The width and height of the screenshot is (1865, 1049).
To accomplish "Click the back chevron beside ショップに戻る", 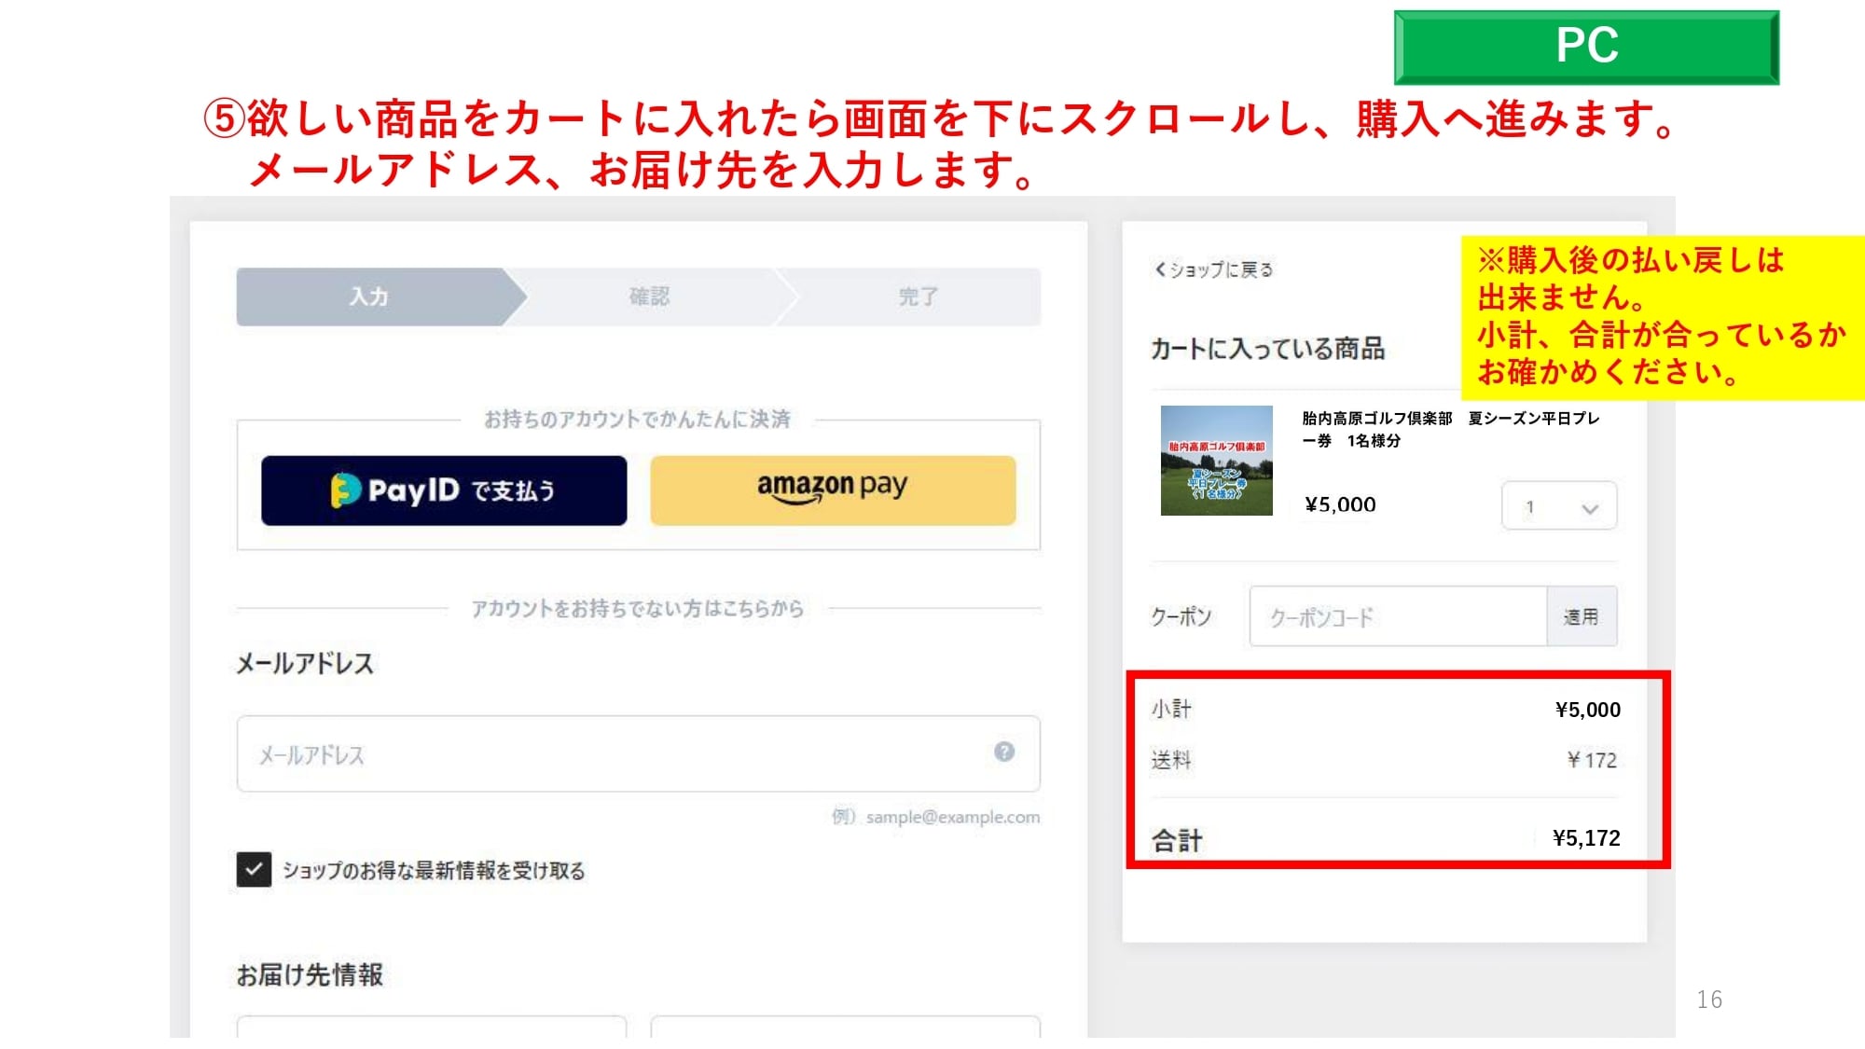I will coord(1160,269).
